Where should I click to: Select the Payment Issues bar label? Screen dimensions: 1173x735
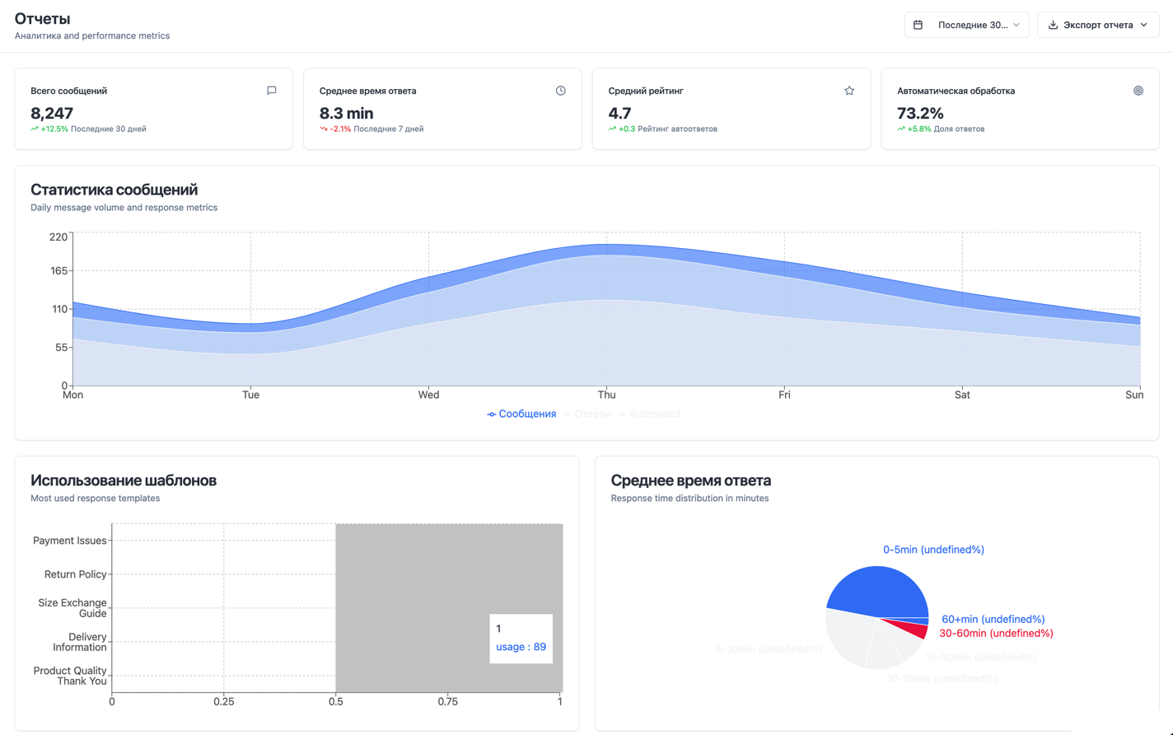[70, 541]
